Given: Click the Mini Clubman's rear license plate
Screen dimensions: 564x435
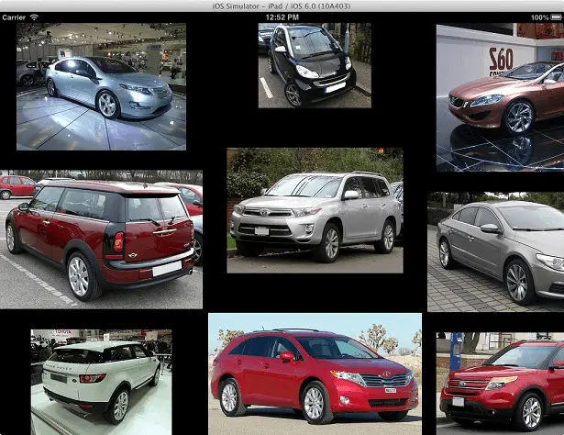Looking at the screenshot, I should click(166, 269).
